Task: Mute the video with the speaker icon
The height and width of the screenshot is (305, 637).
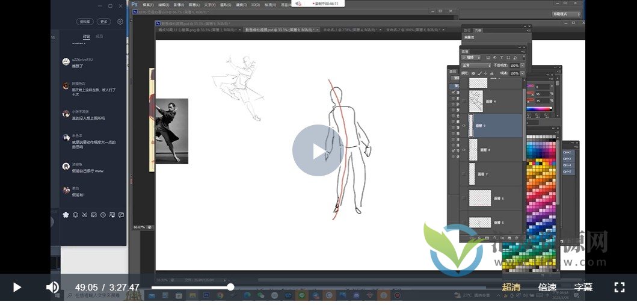Action: 52,287
